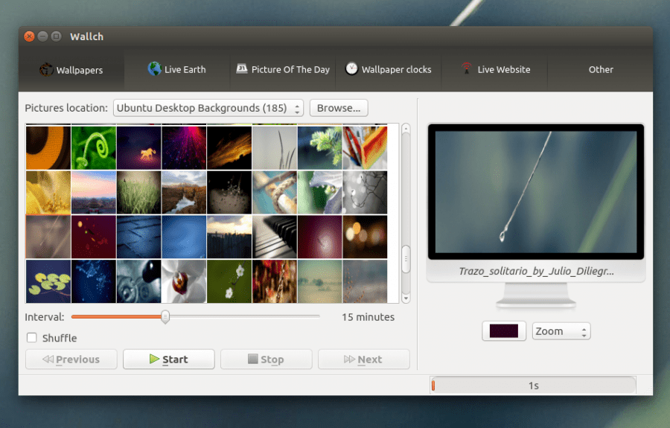
Task: Select the river landscape wallpaper thumbnail
Action: click(184, 193)
